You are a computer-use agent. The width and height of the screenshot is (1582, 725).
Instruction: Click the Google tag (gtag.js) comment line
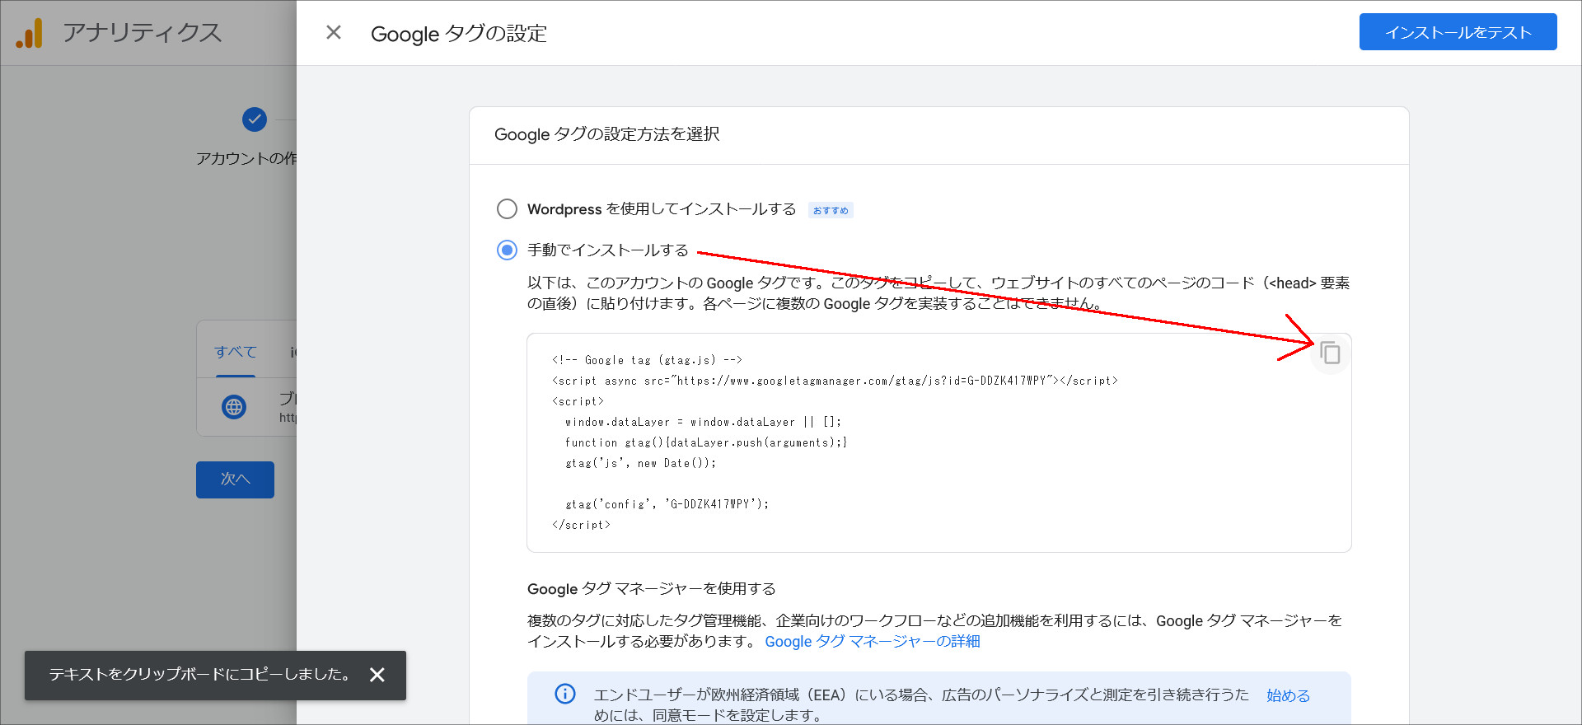pyautogui.click(x=647, y=360)
